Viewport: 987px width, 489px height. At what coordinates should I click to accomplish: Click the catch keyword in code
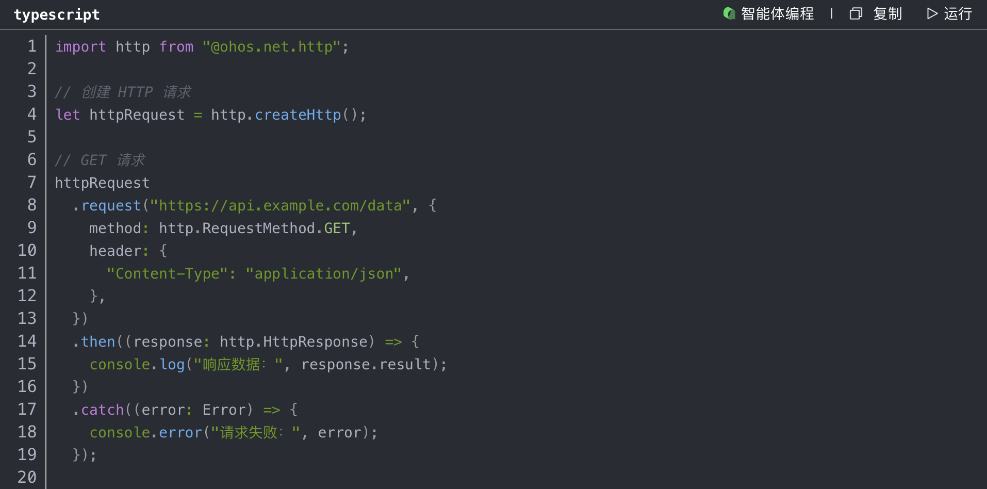pos(102,410)
